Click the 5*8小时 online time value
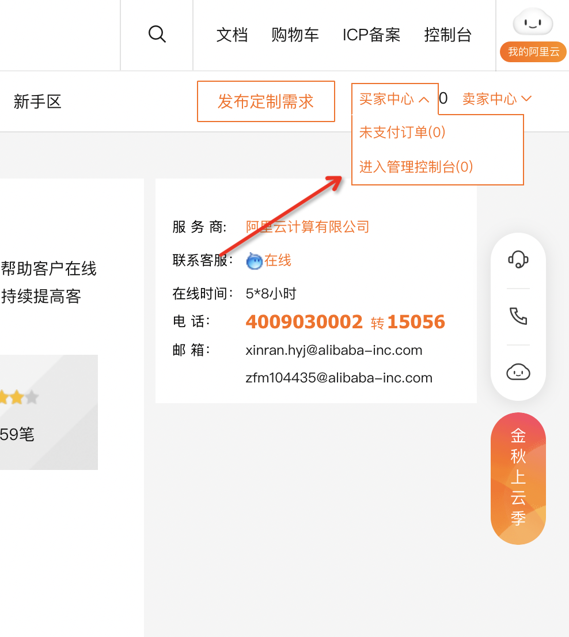 271,293
